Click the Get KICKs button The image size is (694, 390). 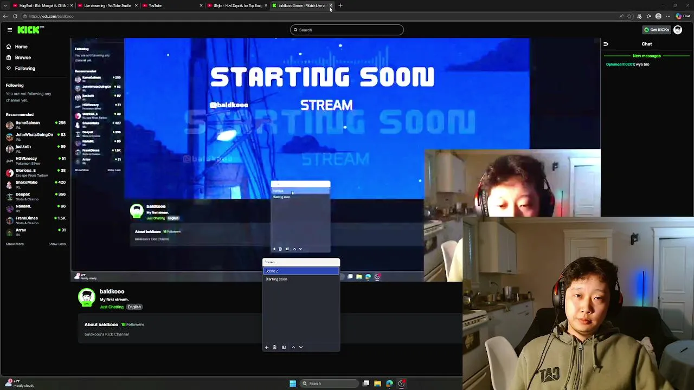pos(656,30)
